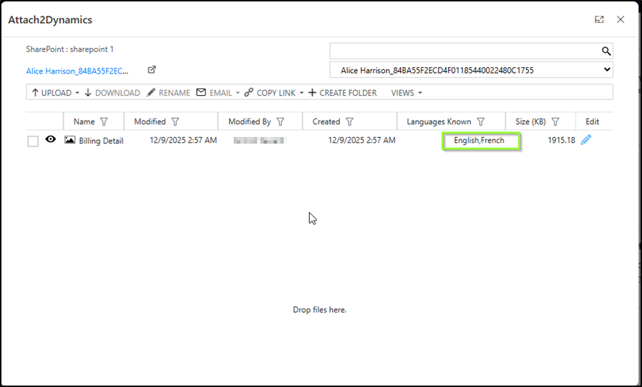Click CREATE FOLDER in the toolbar

pos(342,93)
